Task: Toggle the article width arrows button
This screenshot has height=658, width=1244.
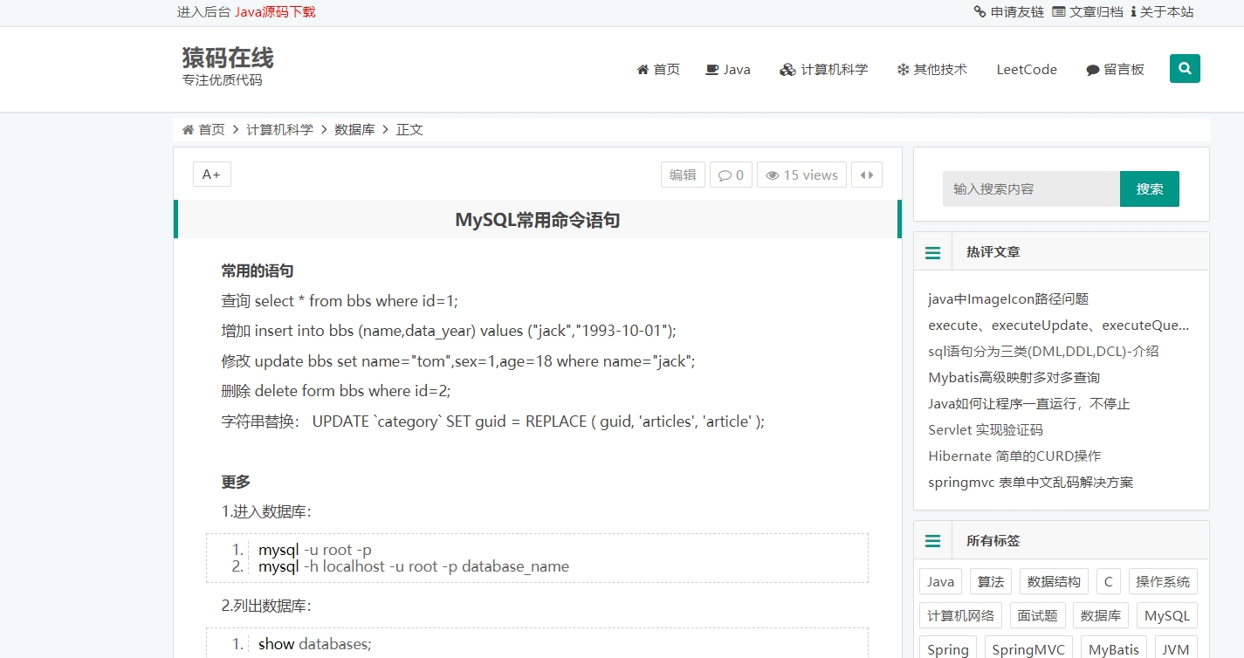Action: [867, 175]
